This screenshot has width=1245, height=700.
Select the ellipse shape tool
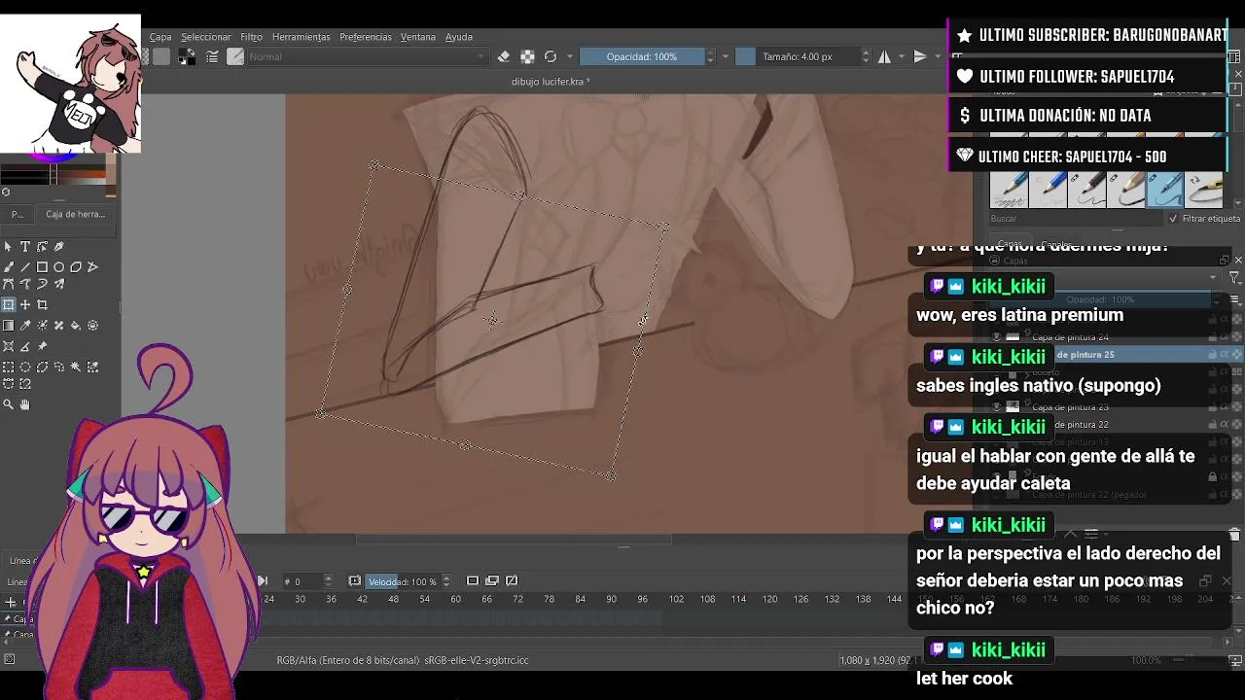pyautogui.click(x=58, y=267)
